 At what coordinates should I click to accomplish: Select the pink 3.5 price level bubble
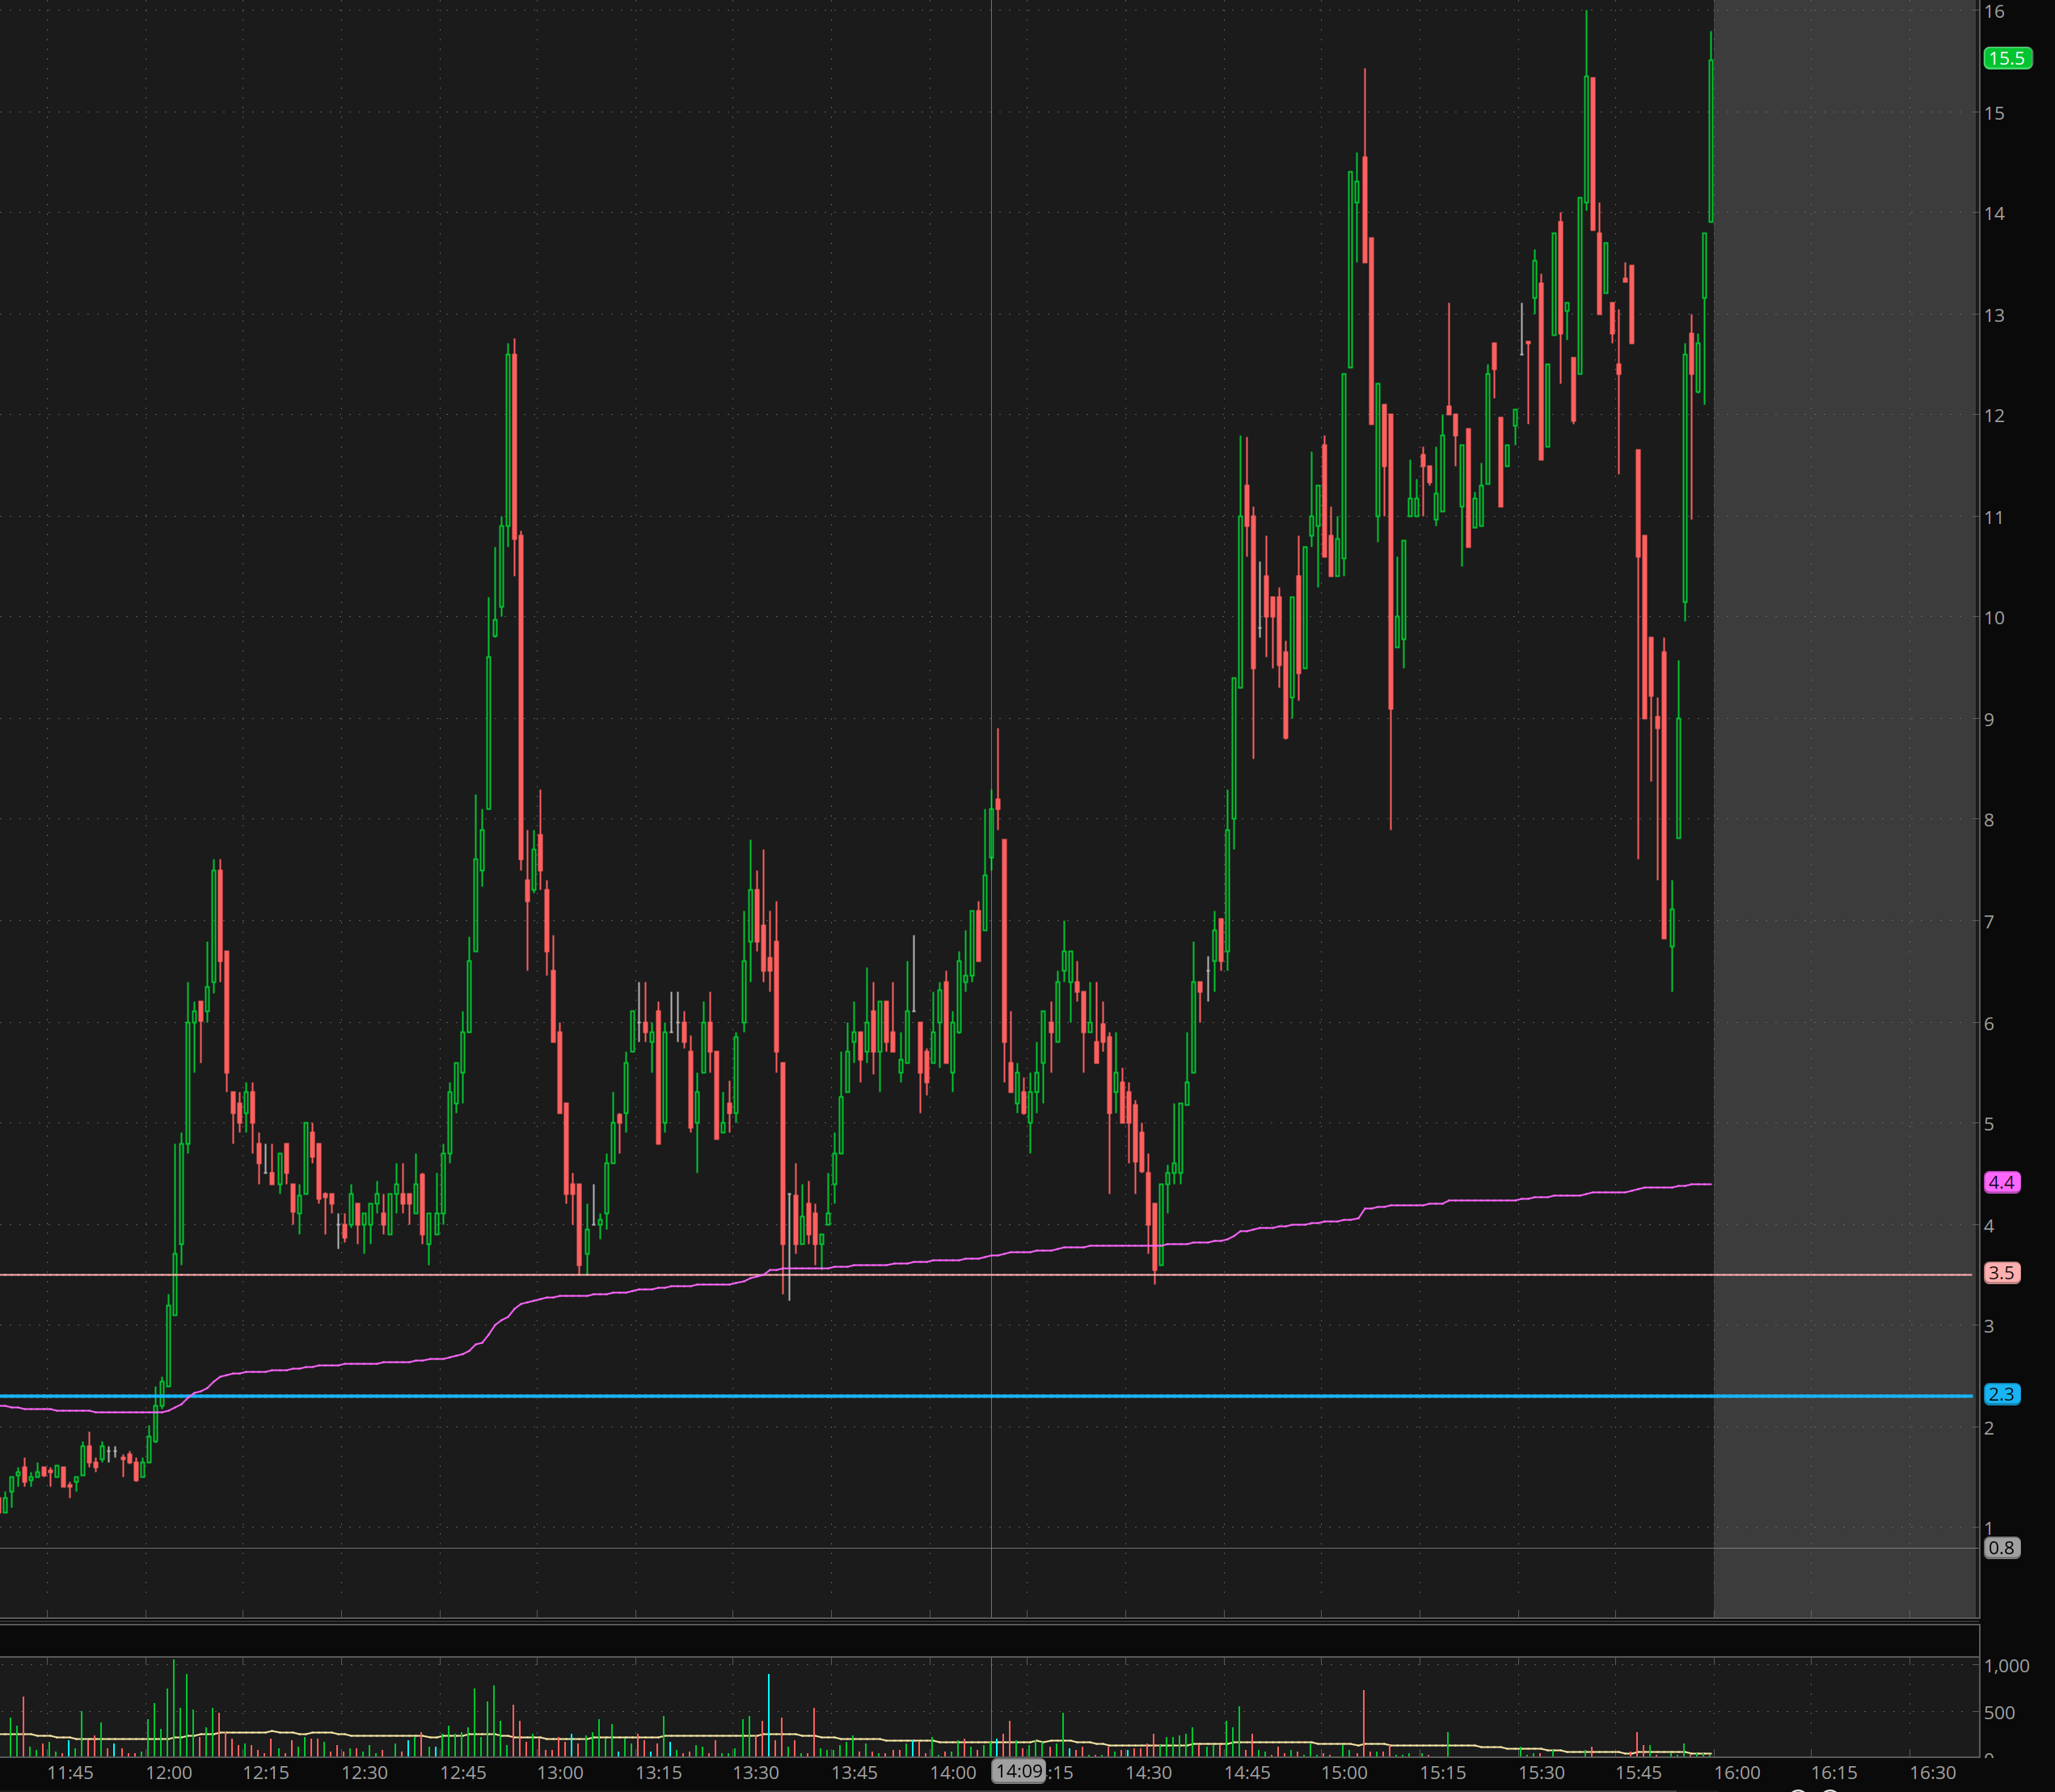point(2001,1273)
